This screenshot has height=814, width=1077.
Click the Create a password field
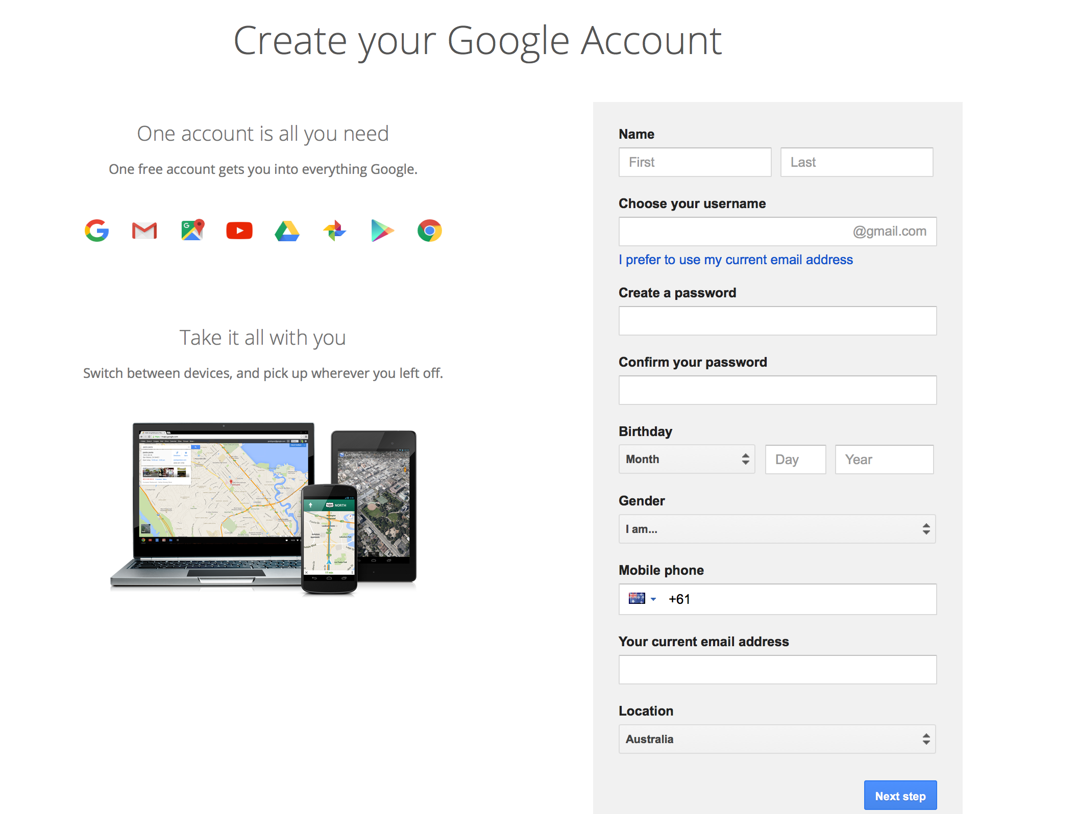(777, 321)
